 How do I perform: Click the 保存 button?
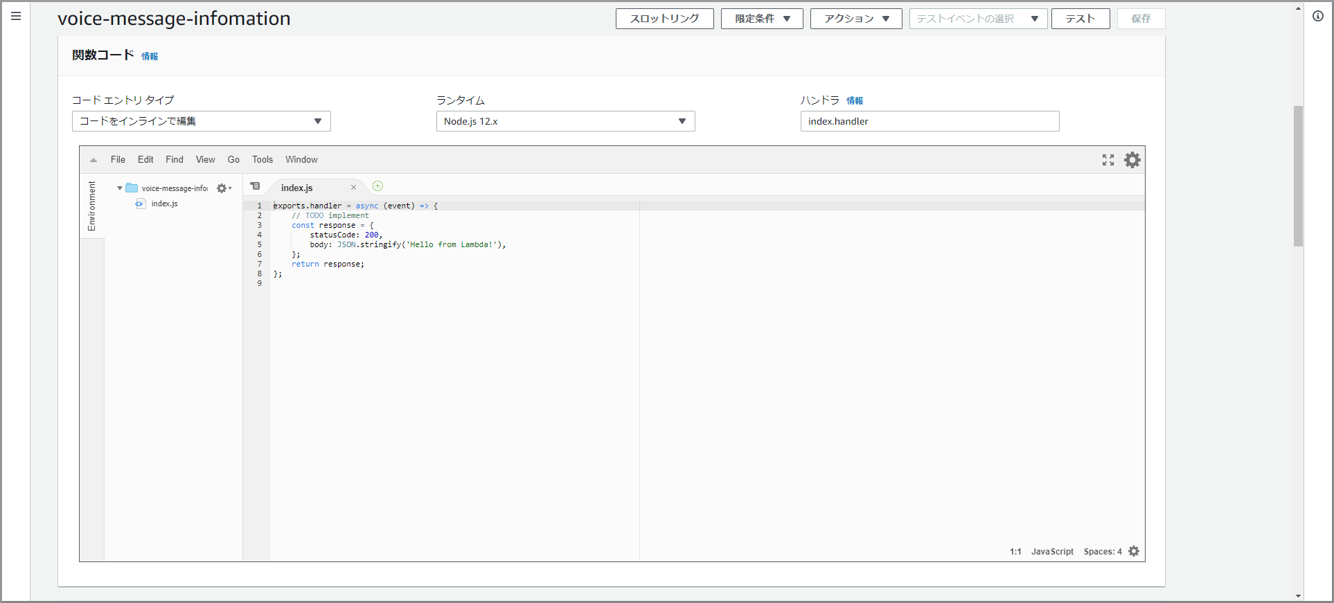click(x=1141, y=19)
